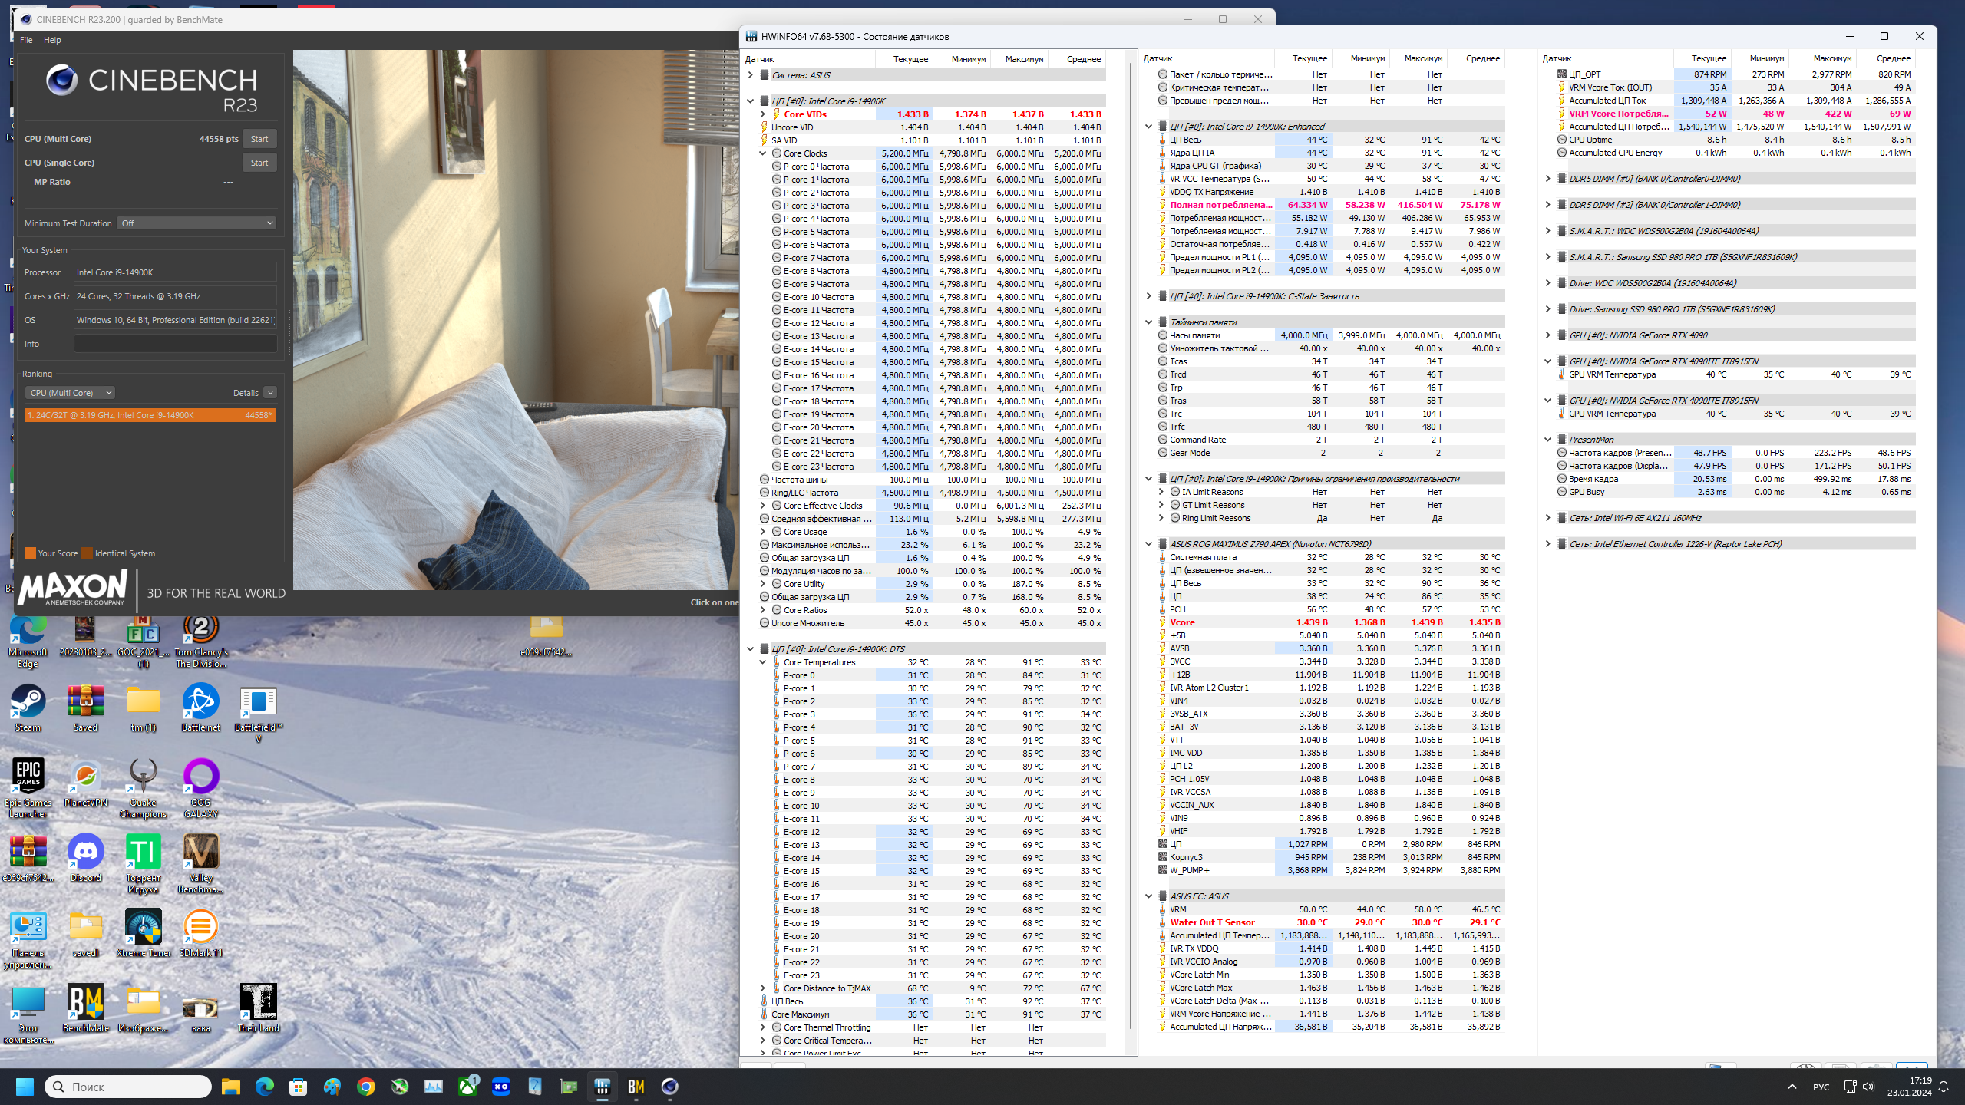Screen dimensions: 1965x1105
Task: Start the CPU (Multi Core) test
Action: point(259,139)
